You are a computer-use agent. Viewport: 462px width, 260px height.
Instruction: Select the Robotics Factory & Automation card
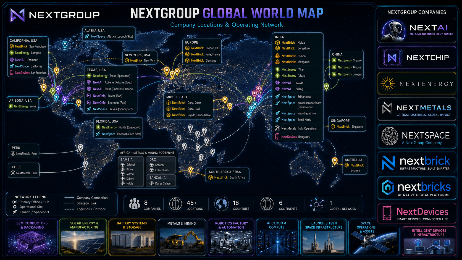tap(232, 237)
